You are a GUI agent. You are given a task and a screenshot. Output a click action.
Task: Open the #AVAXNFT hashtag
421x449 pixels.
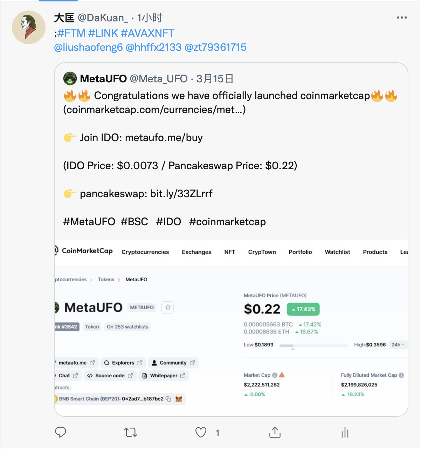pyautogui.click(x=147, y=33)
